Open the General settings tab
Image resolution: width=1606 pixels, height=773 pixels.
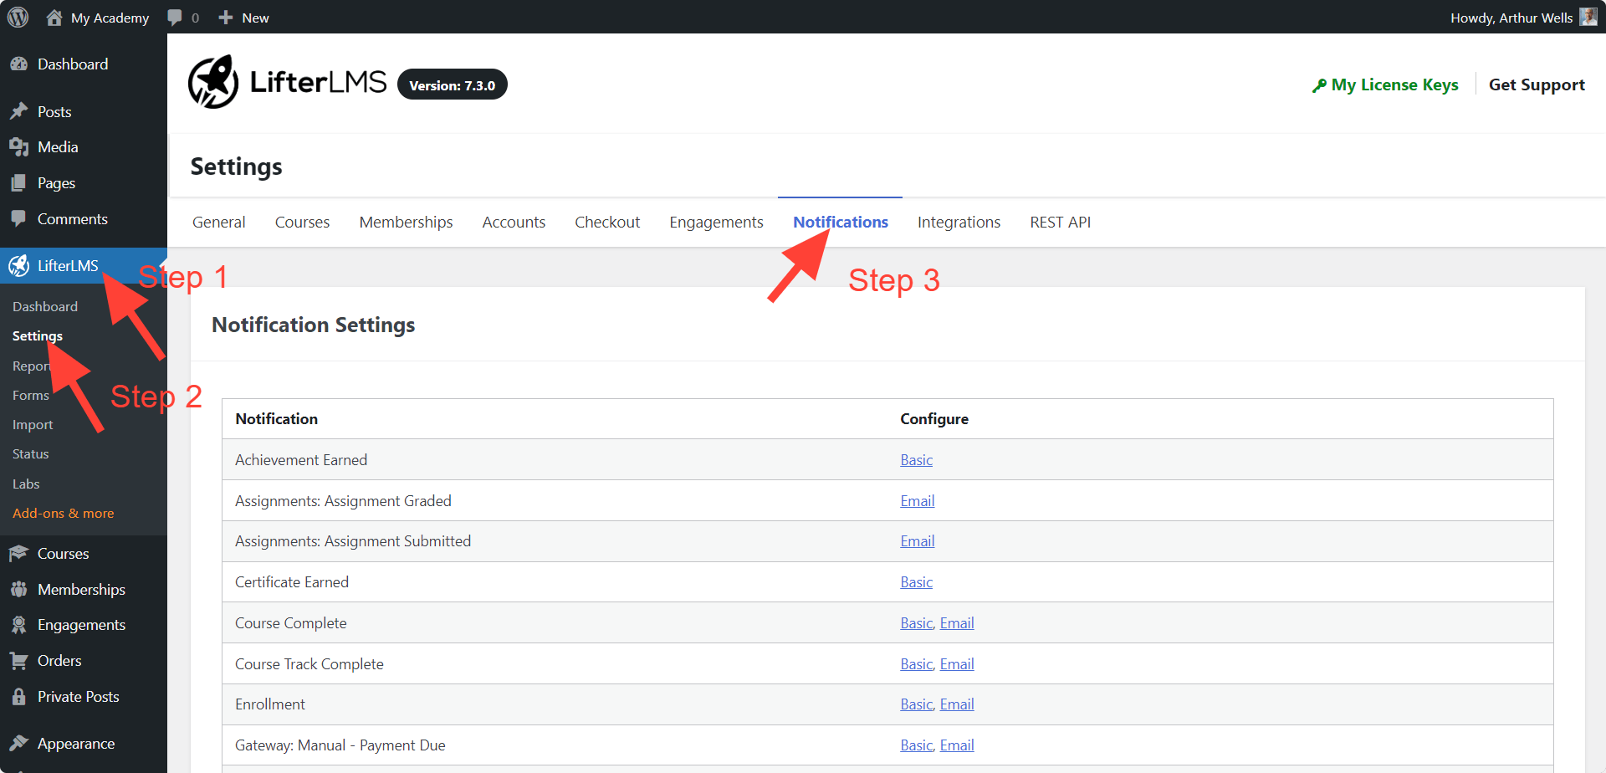pyautogui.click(x=219, y=223)
